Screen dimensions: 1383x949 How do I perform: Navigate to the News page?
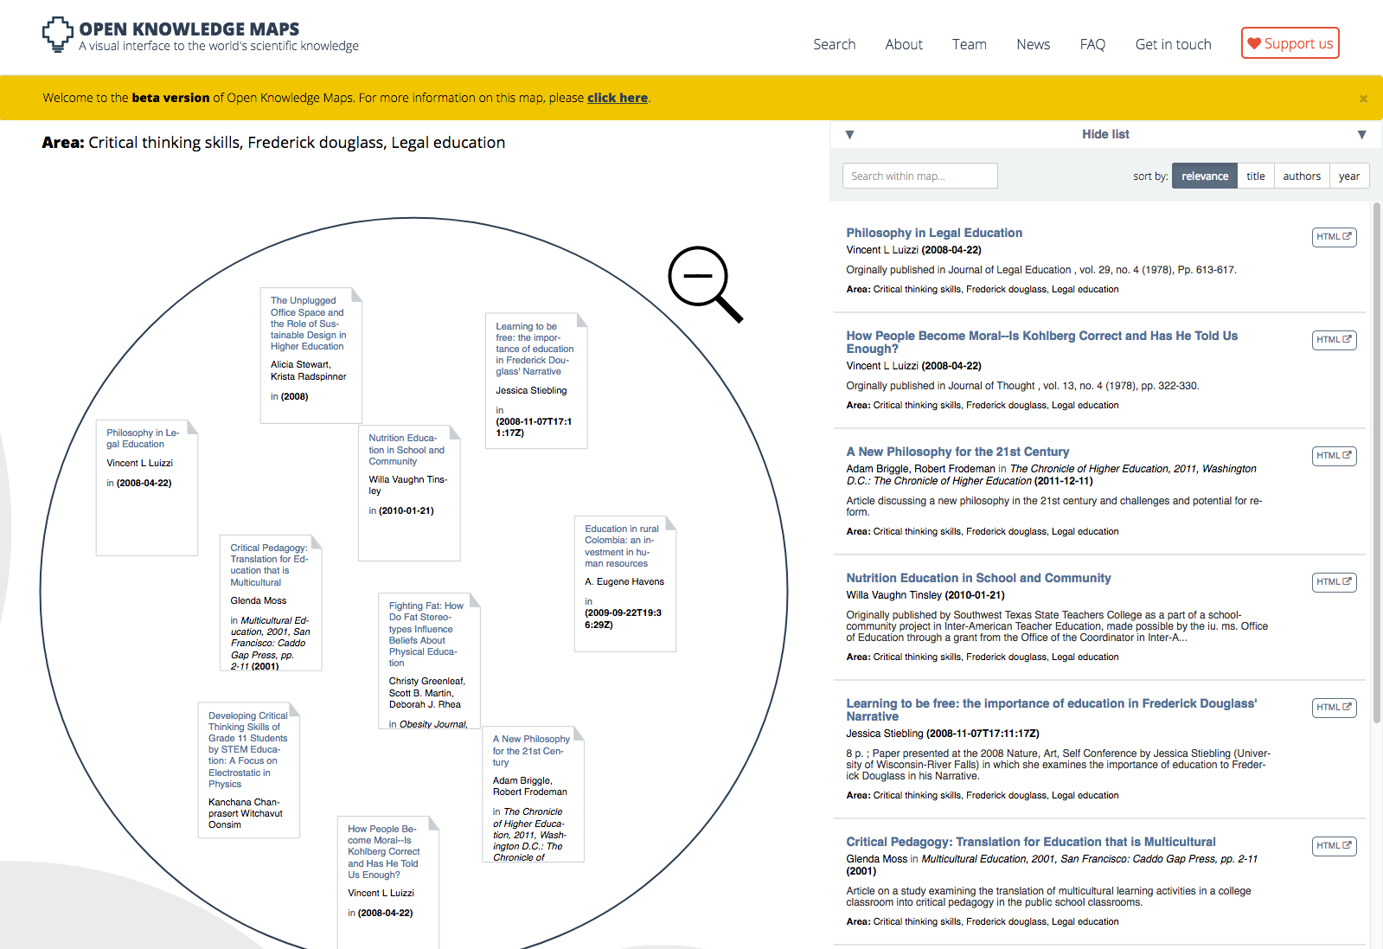(x=1034, y=44)
